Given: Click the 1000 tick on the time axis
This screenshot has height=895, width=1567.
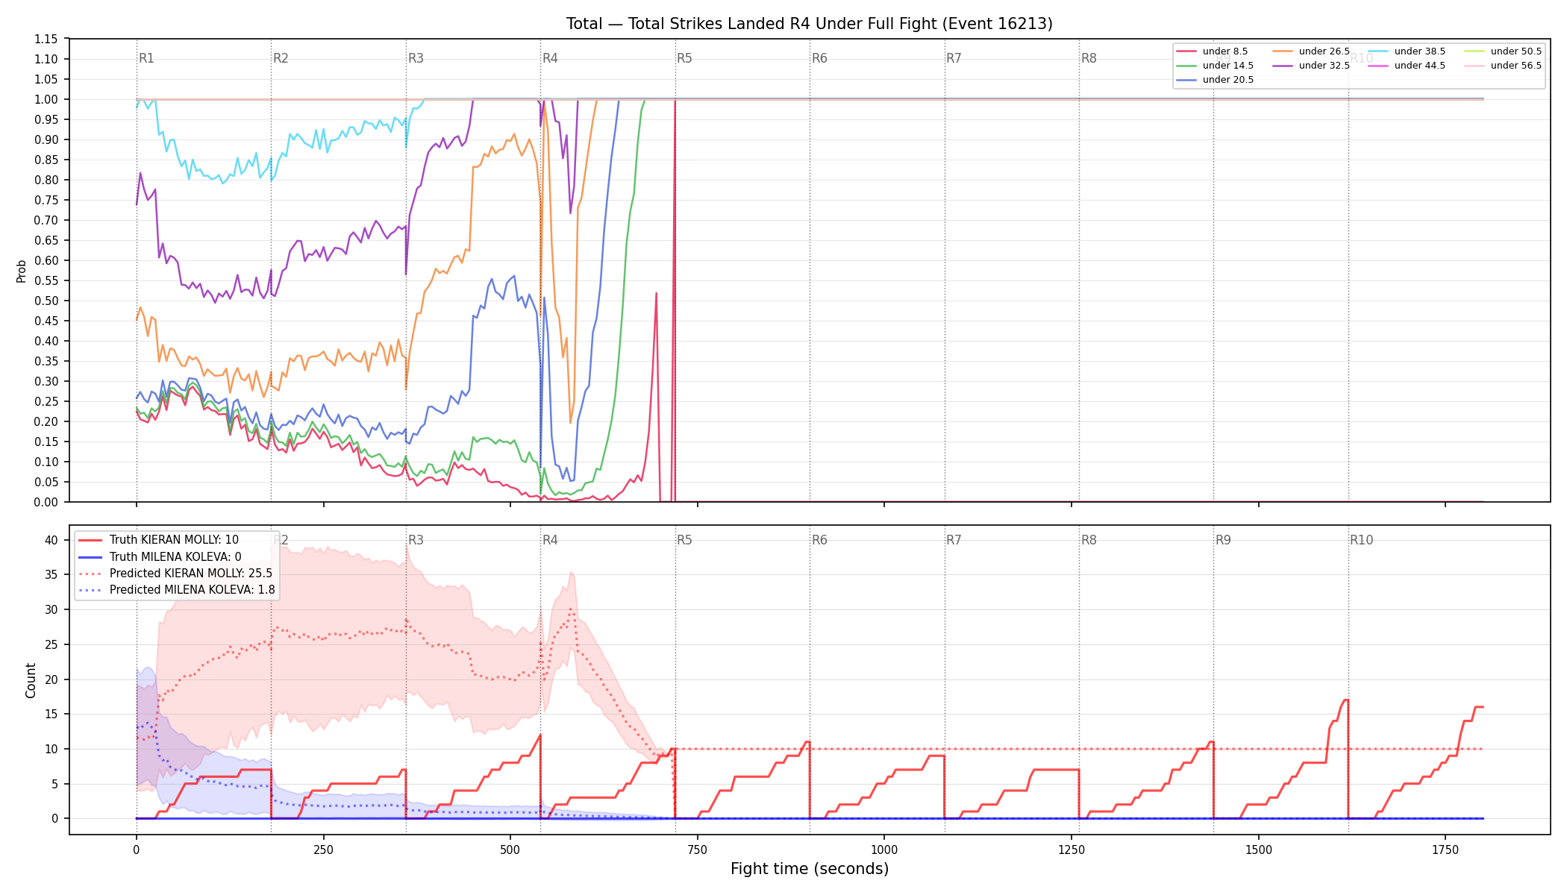Looking at the screenshot, I should tap(884, 850).
